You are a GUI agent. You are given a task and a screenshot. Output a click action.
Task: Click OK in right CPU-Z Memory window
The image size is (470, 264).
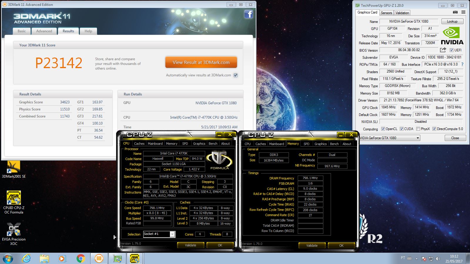tap(341, 245)
